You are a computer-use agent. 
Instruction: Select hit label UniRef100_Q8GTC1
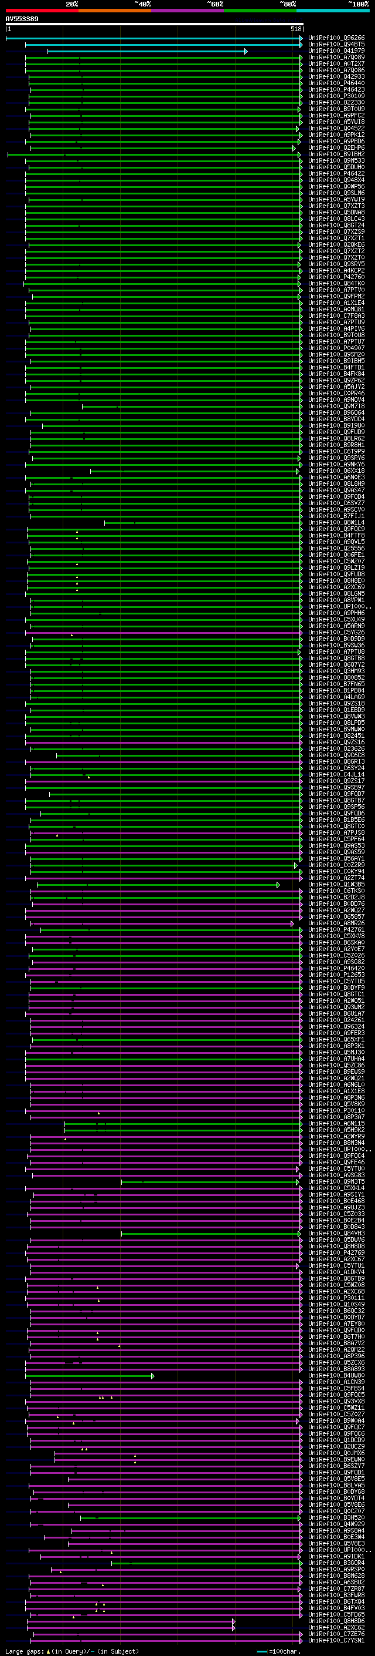[336, 994]
